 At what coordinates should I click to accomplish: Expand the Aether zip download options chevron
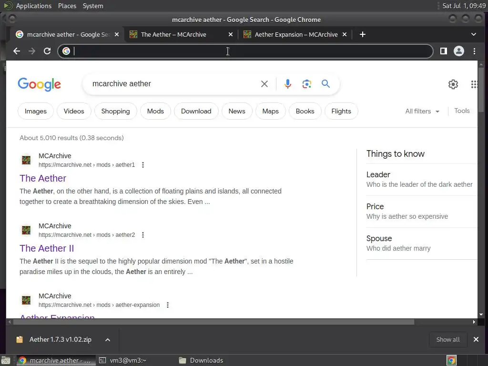coord(108,340)
